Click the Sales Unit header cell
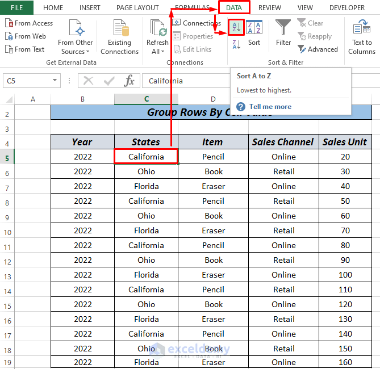 [x=345, y=142]
